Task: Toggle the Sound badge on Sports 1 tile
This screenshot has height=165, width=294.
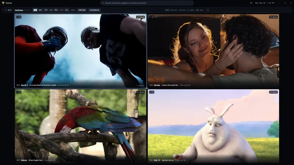Action: (140, 17)
